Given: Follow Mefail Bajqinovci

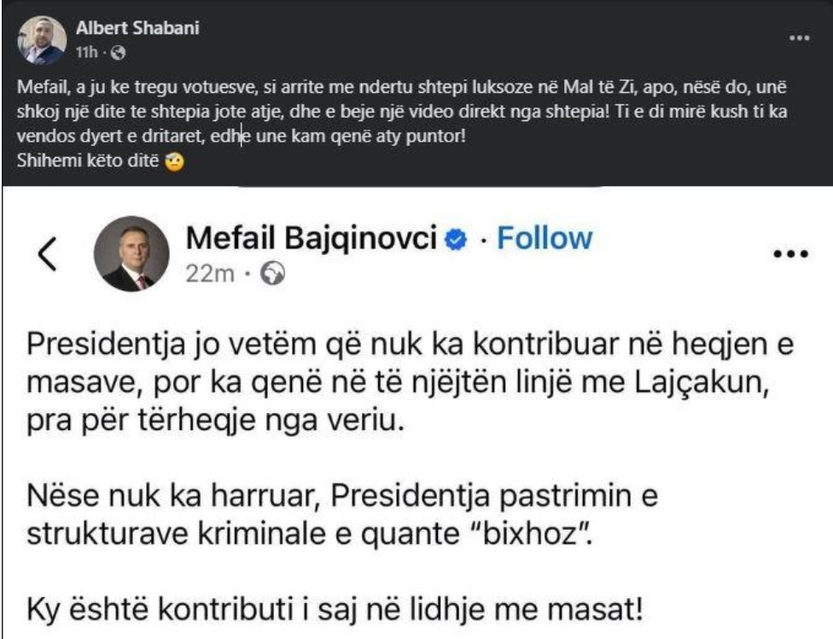Looking at the screenshot, I should (x=544, y=238).
